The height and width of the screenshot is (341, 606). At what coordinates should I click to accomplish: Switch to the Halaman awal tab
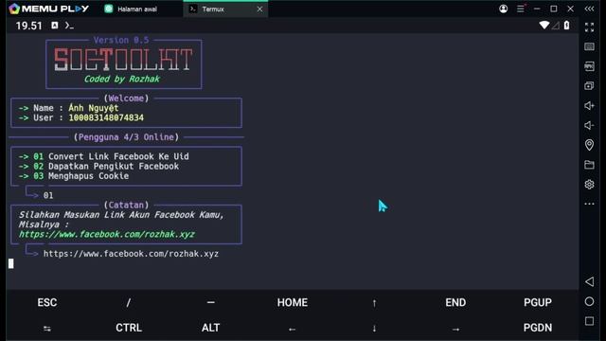point(132,9)
